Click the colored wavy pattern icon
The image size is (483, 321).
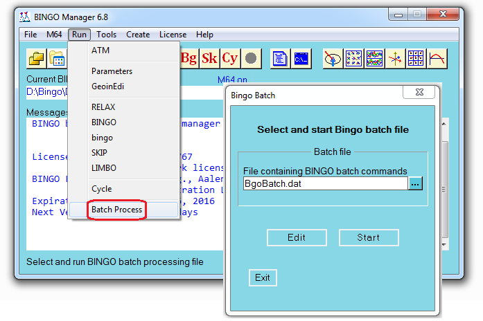[374, 58]
